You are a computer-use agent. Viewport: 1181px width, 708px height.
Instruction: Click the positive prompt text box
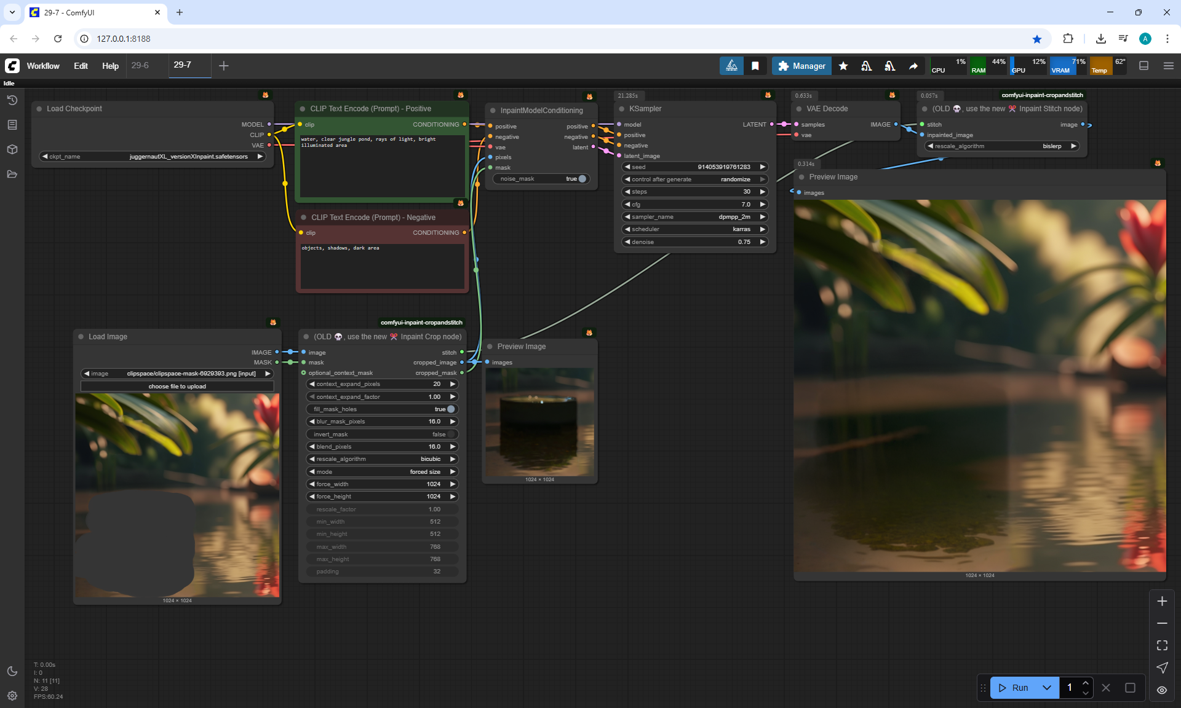(381, 166)
